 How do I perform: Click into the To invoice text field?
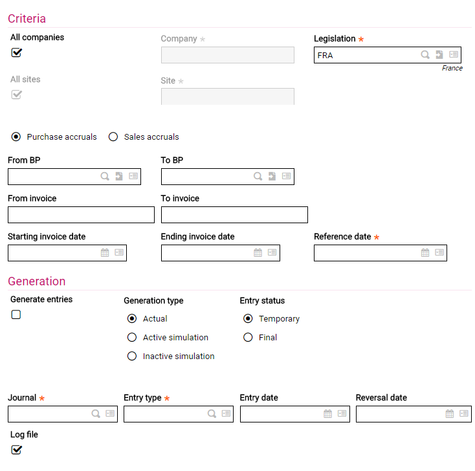tap(234, 215)
